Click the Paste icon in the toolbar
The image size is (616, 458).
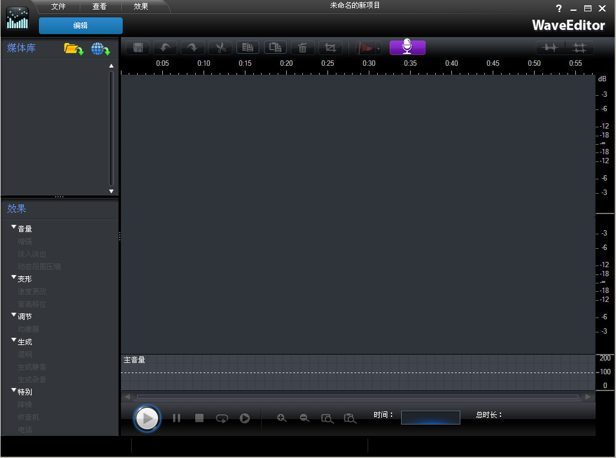point(275,47)
